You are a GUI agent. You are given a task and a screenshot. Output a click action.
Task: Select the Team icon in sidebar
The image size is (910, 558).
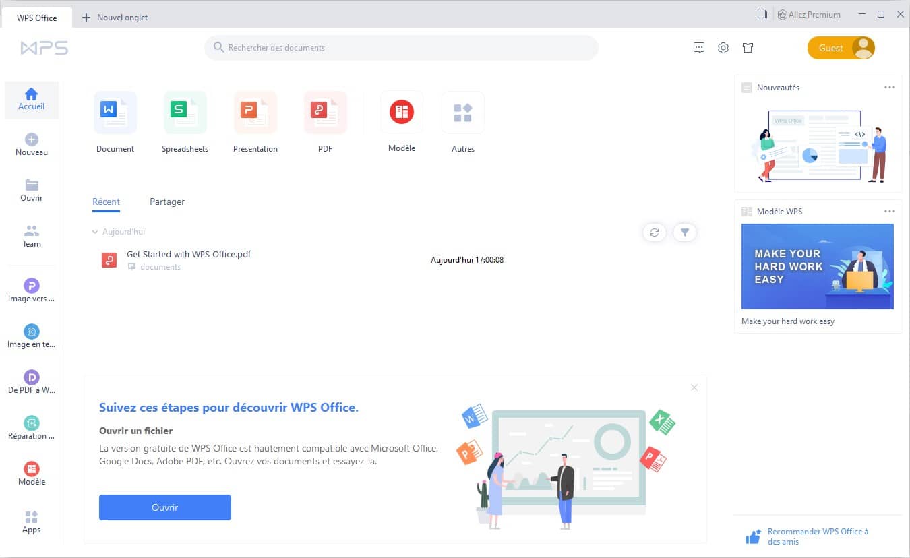click(x=32, y=231)
